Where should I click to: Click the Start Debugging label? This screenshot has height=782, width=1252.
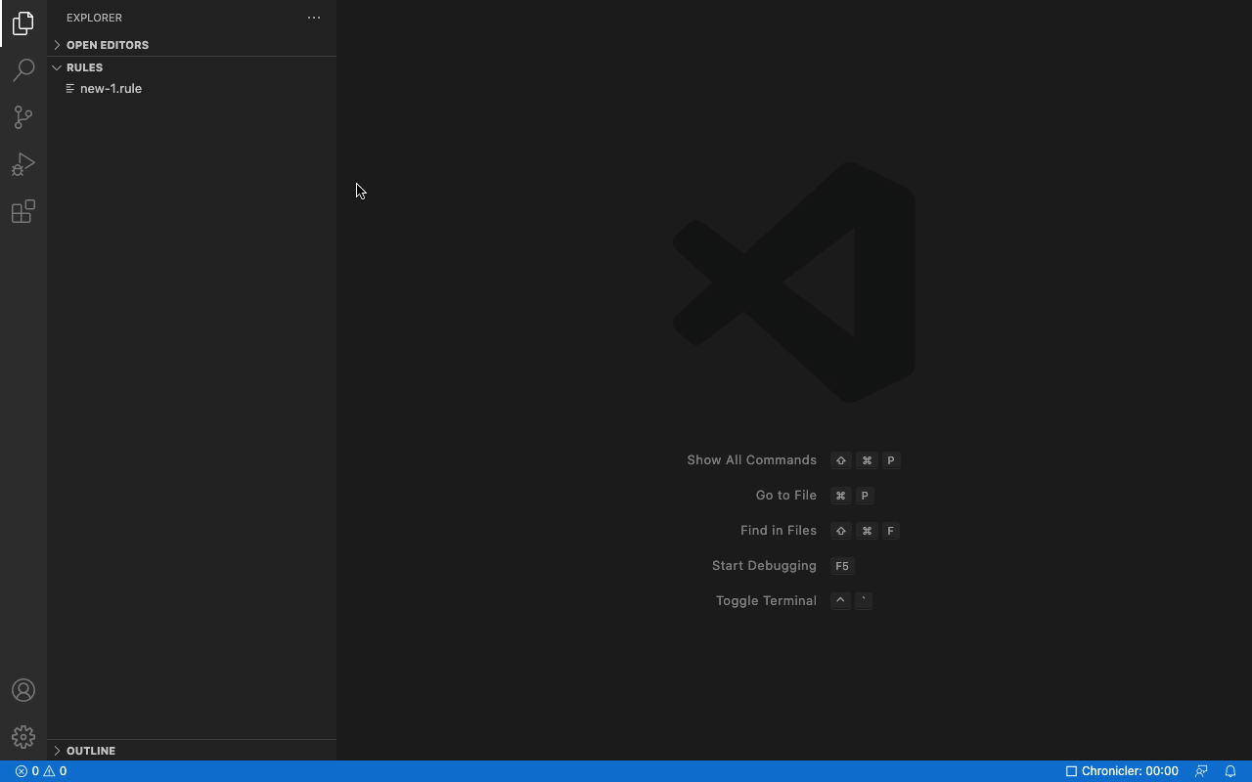764,566
